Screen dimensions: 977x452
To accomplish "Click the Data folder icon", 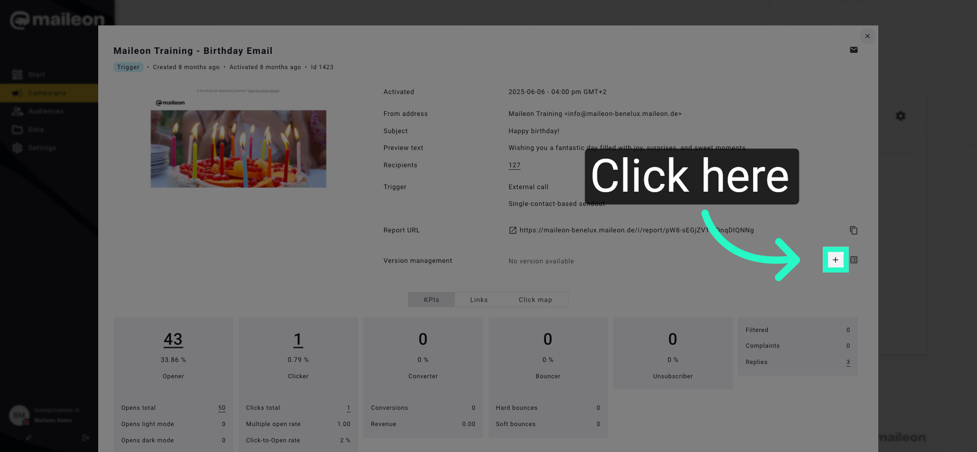I will (17, 130).
